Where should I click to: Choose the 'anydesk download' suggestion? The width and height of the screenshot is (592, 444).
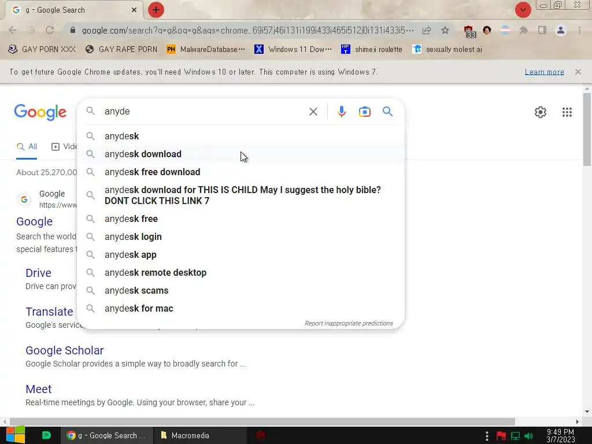point(240,154)
